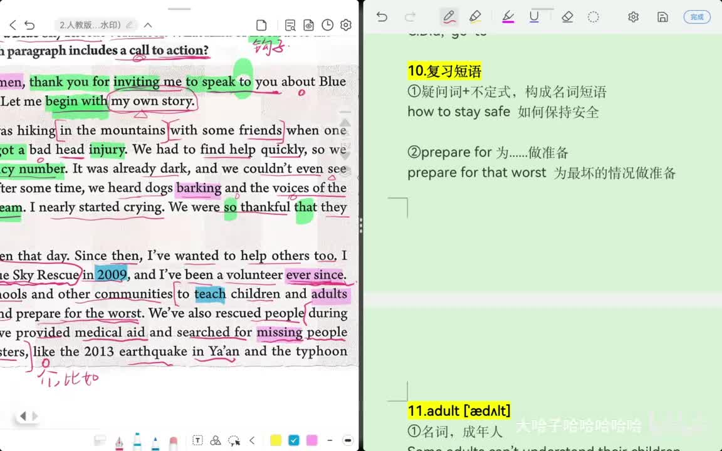Select the blue-tipped pencil tool
The image size is (722, 451).
(155, 443)
